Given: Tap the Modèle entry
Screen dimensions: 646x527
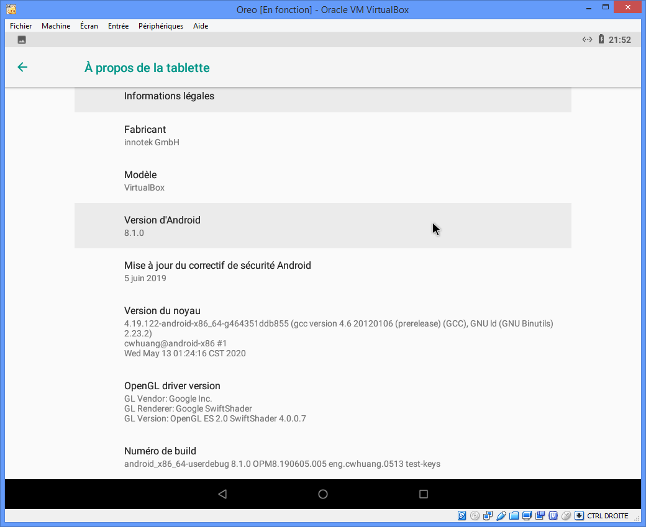Looking at the screenshot, I should click(323, 181).
